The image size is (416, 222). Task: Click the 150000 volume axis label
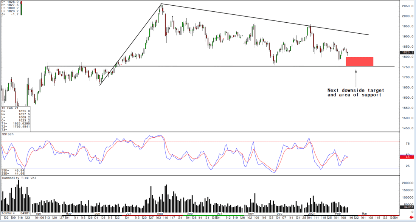[x=407, y=191]
